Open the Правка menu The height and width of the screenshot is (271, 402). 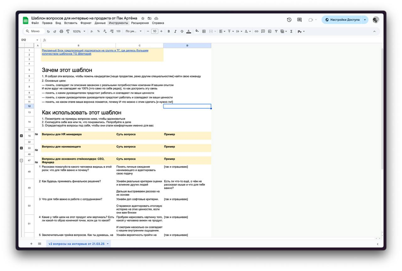47,23
